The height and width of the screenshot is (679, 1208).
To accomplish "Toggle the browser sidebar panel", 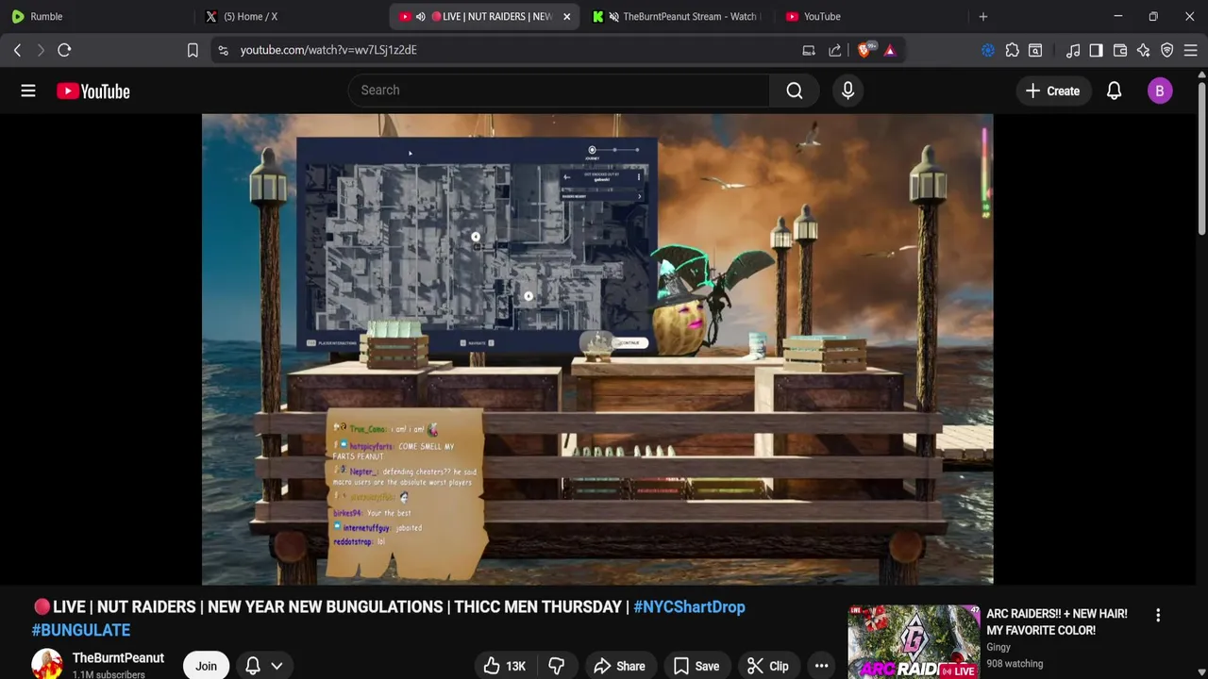I will click(x=1096, y=50).
